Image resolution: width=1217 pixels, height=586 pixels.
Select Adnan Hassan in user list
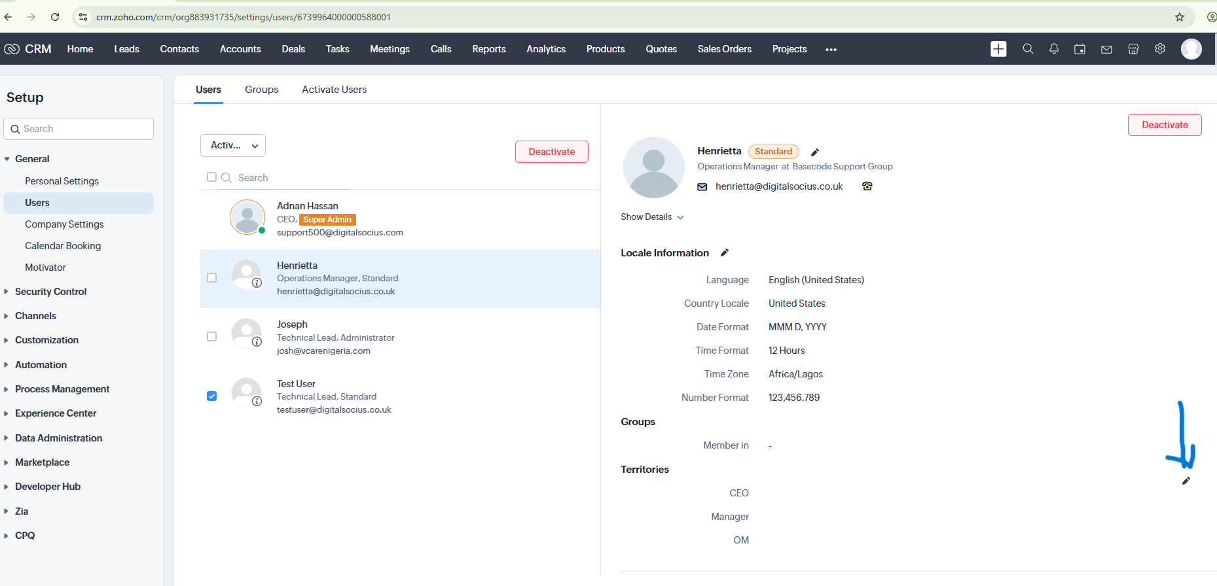coord(400,219)
